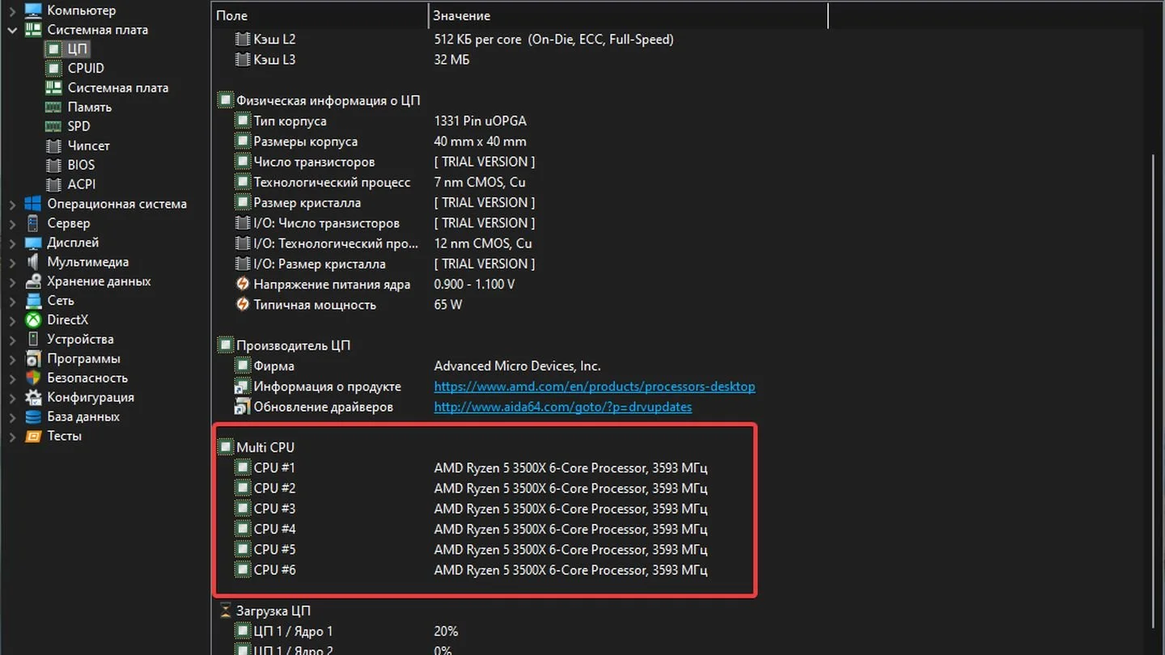Select the ЦП 1 / Ядро 1 row

click(x=346, y=632)
